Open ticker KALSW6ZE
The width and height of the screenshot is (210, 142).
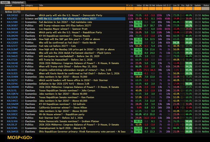tap(12, 56)
